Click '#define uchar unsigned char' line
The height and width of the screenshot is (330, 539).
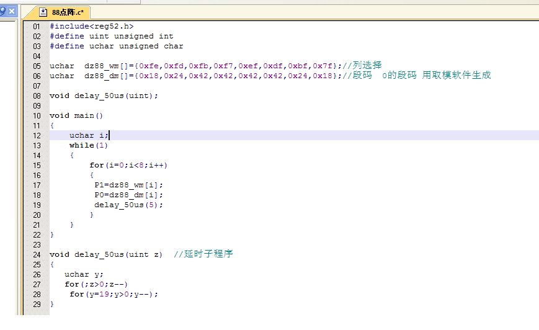116,46
